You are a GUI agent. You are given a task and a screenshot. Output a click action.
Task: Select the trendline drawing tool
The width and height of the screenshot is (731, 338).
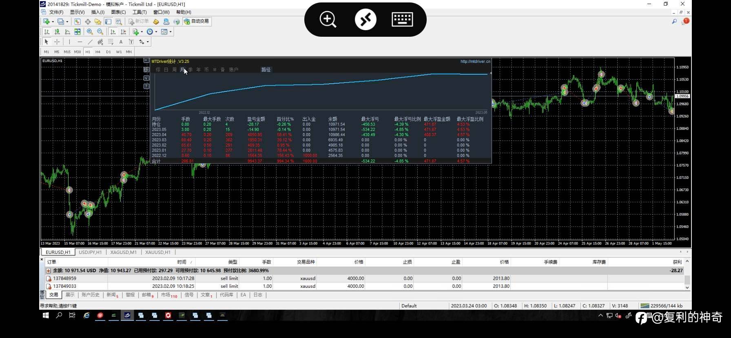(90, 42)
